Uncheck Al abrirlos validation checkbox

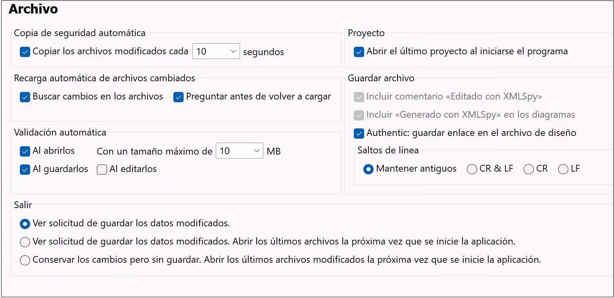[x=25, y=151]
